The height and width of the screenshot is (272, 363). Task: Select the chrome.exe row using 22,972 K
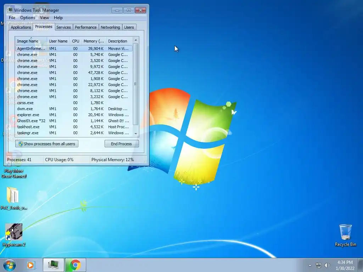pyautogui.click(x=74, y=85)
